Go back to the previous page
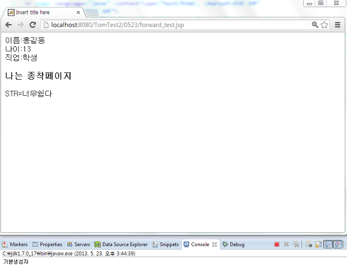 tap(8, 25)
